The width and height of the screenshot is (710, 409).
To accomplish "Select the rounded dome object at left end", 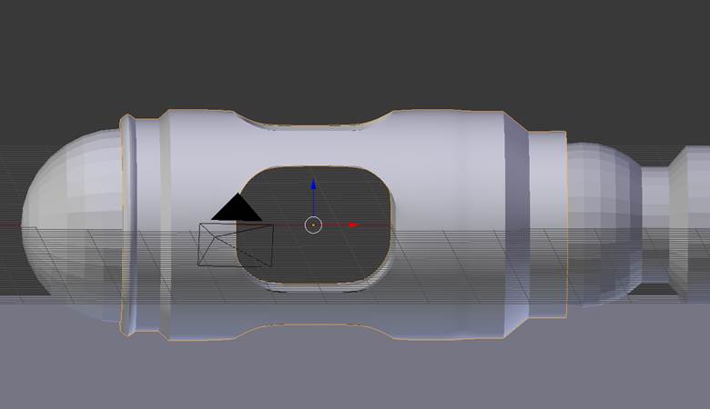I will (x=70, y=226).
